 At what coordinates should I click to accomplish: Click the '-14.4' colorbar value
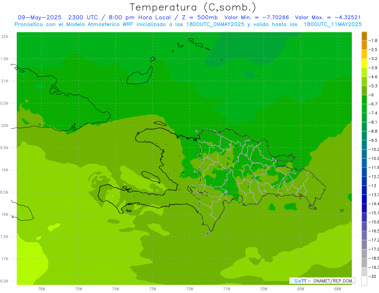tap(374, 204)
